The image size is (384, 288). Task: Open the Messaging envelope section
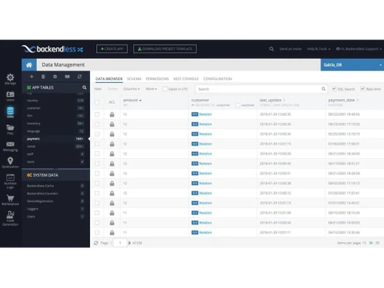[10, 146]
